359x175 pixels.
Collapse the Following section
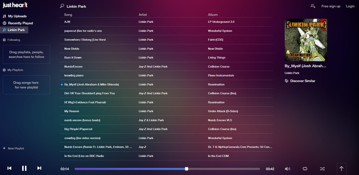coord(4,40)
